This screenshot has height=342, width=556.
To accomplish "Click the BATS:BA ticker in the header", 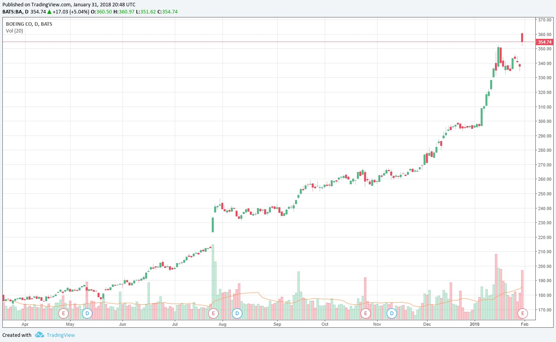I will point(12,11).
